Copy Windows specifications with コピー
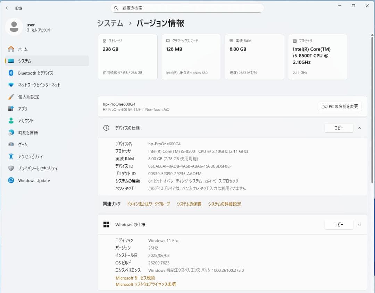Viewport: 375px width, 293px height. click(x=339, y=224)
